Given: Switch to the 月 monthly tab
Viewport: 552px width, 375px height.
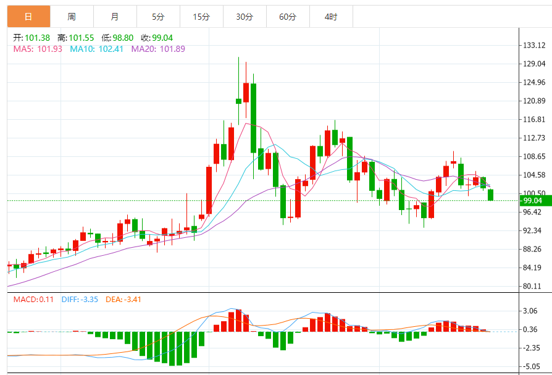Looking at the screenshot, I should point(115,17).
